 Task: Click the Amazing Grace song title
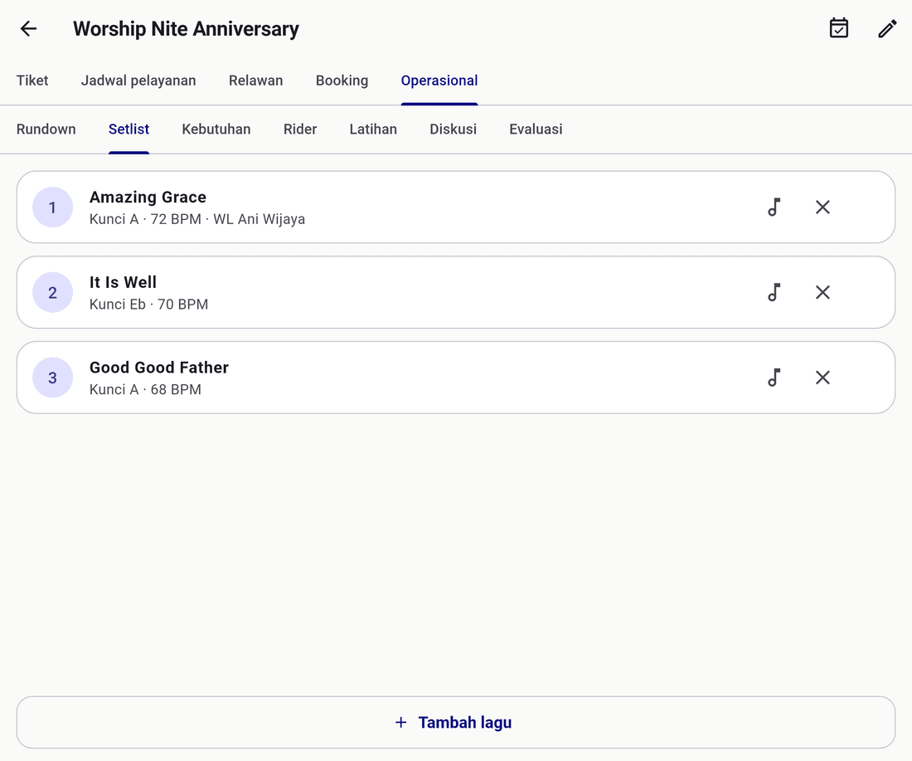pos(148,198)
